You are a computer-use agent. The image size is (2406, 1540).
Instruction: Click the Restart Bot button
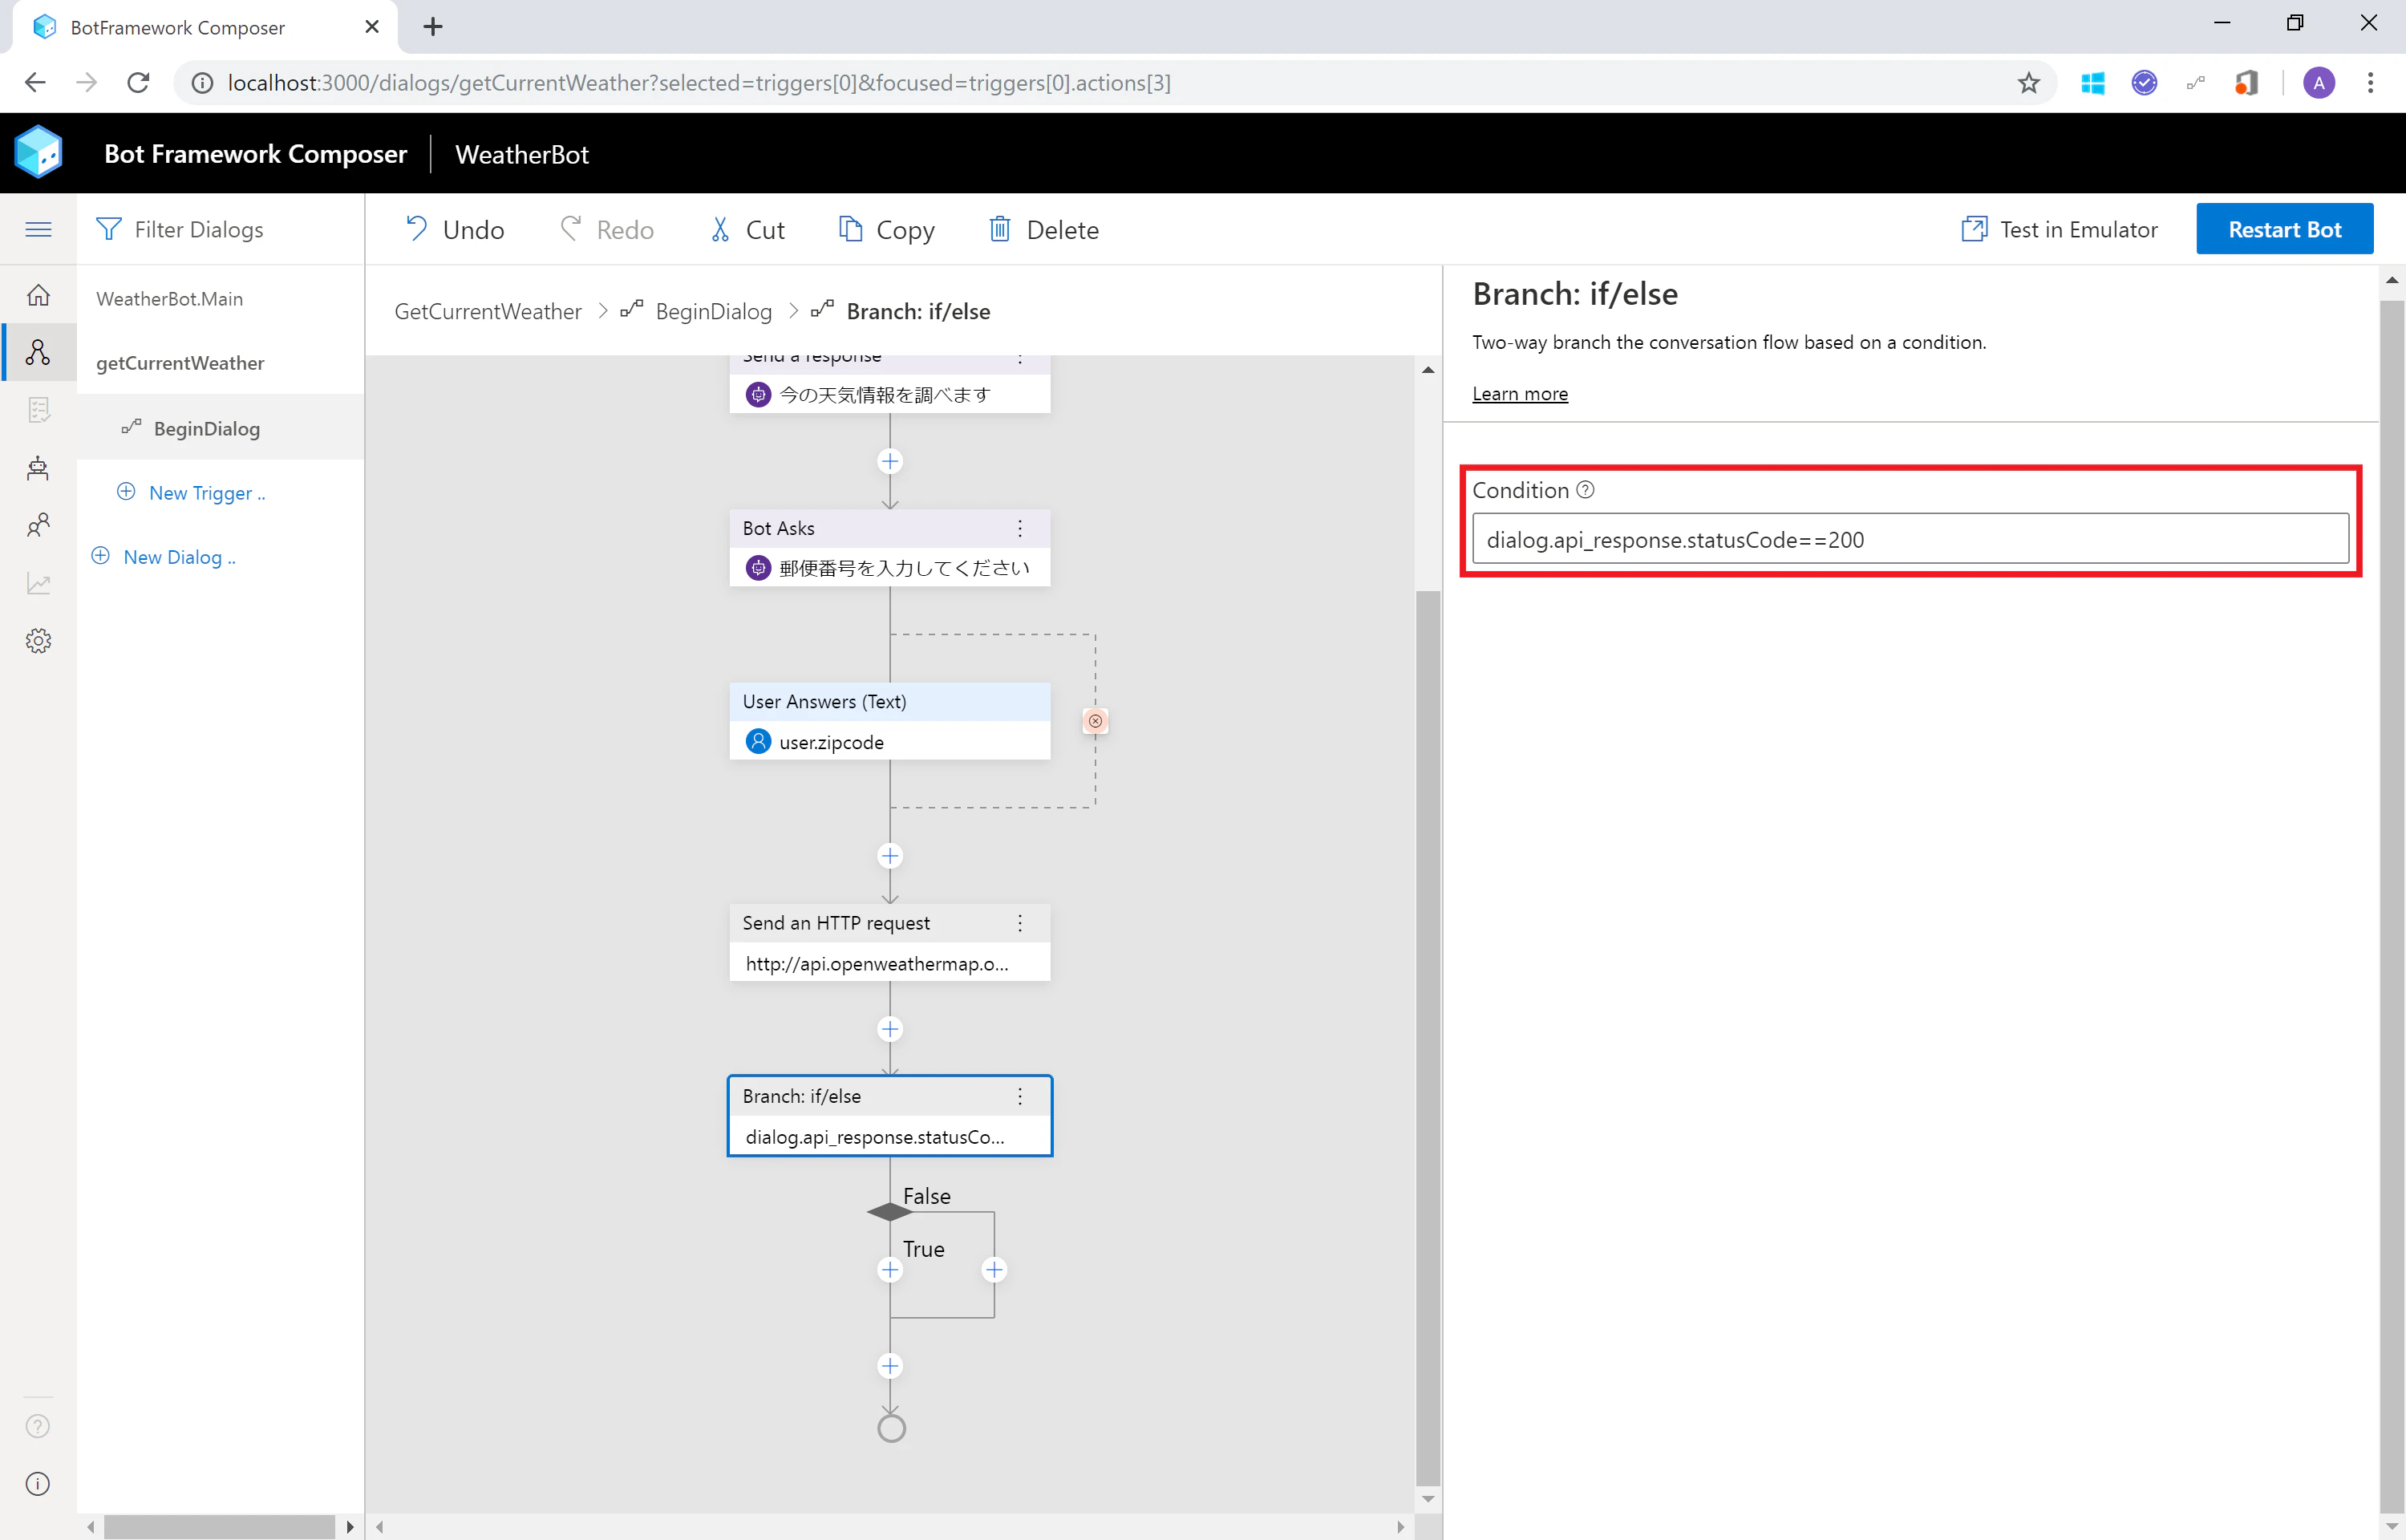[2284, 230]
